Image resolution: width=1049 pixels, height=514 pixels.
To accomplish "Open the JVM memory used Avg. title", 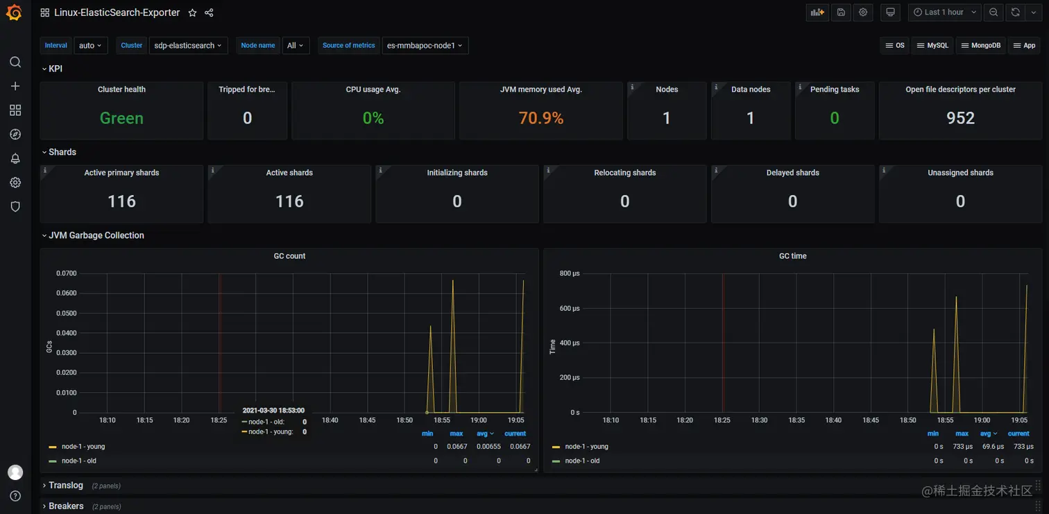I will coord(541,89).
